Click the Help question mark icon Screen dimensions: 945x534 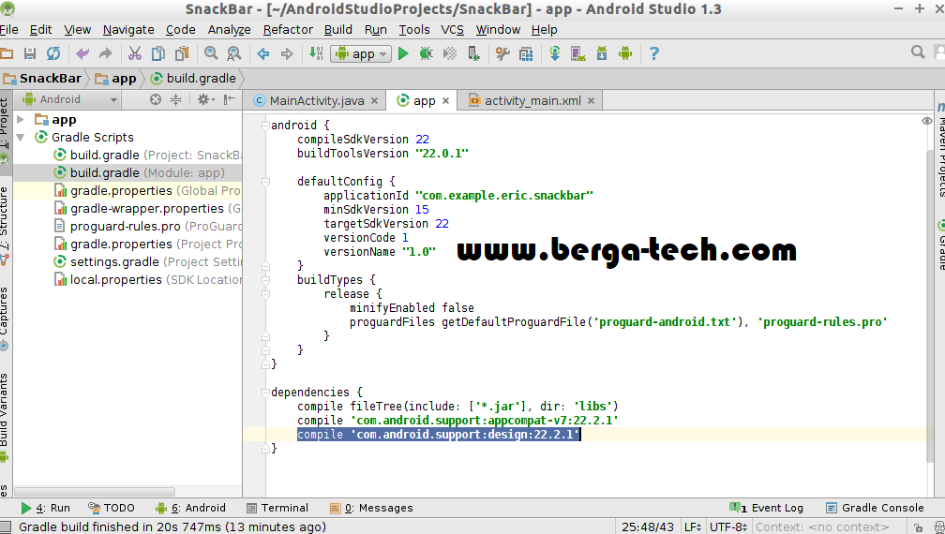coord(654,53)
